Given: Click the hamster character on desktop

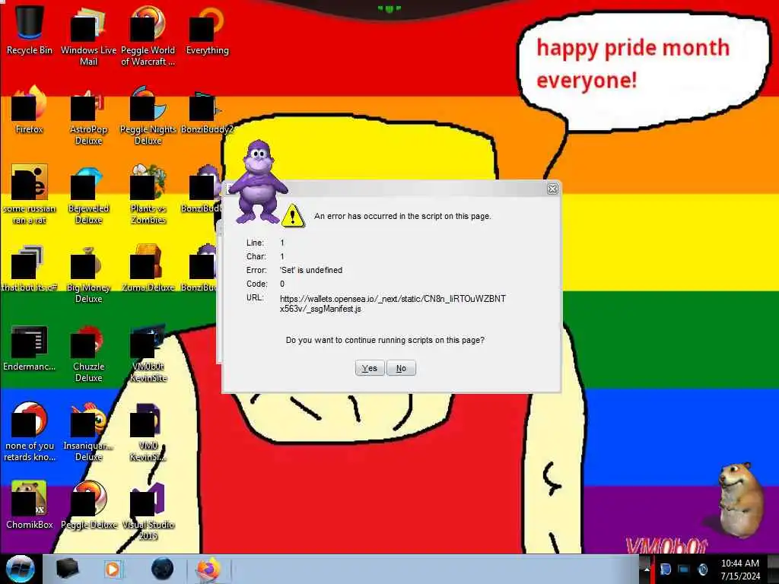Looking at the screenshot, I should [x=740, y=499].
